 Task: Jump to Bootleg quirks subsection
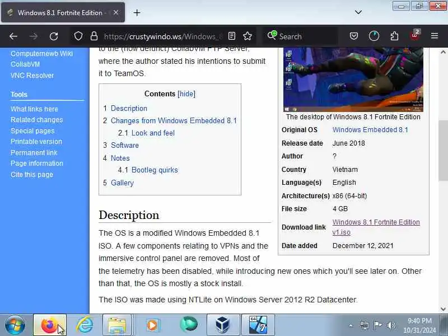pos(155,170)
